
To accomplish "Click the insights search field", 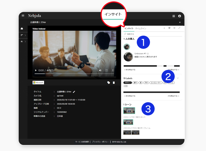I will (153, 34).
